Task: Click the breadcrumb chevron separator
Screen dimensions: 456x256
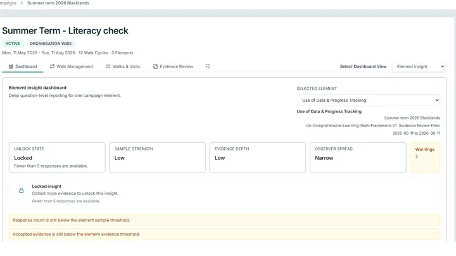Action: coord(22,3)
